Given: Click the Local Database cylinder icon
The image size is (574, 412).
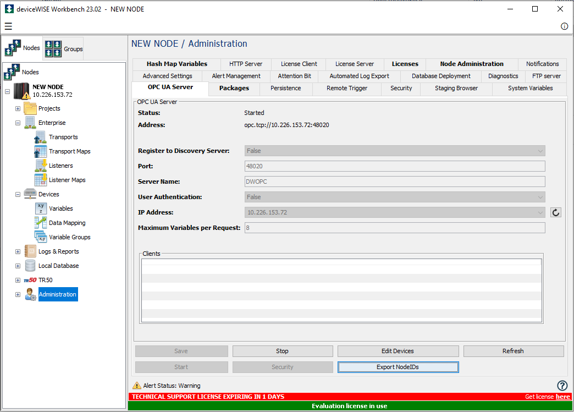Looking at the screenshot, I should click(30, 266).
